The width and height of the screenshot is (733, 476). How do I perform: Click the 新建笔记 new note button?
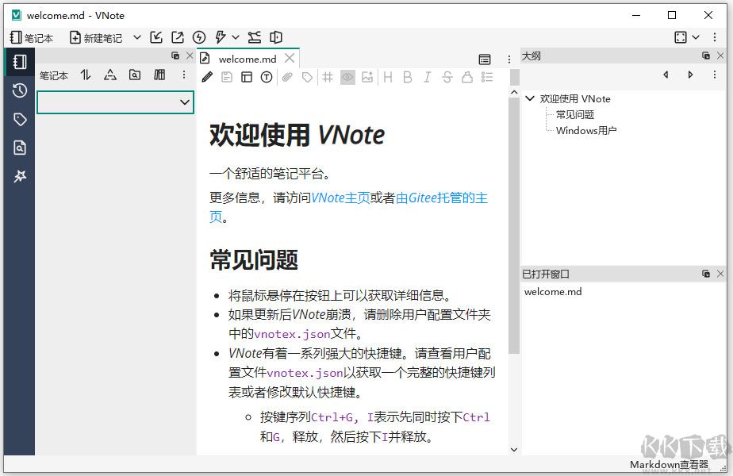(x=96, y=37)
